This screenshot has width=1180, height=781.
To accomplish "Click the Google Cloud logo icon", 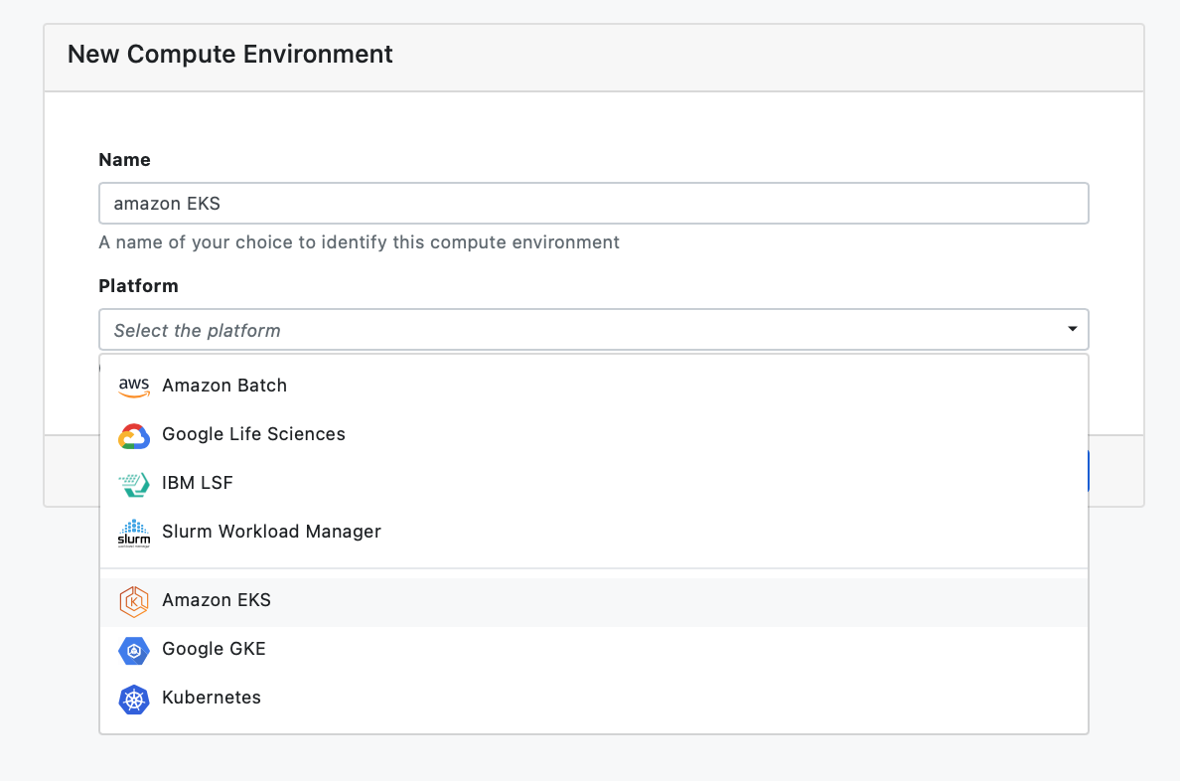I will coord(133,435).
